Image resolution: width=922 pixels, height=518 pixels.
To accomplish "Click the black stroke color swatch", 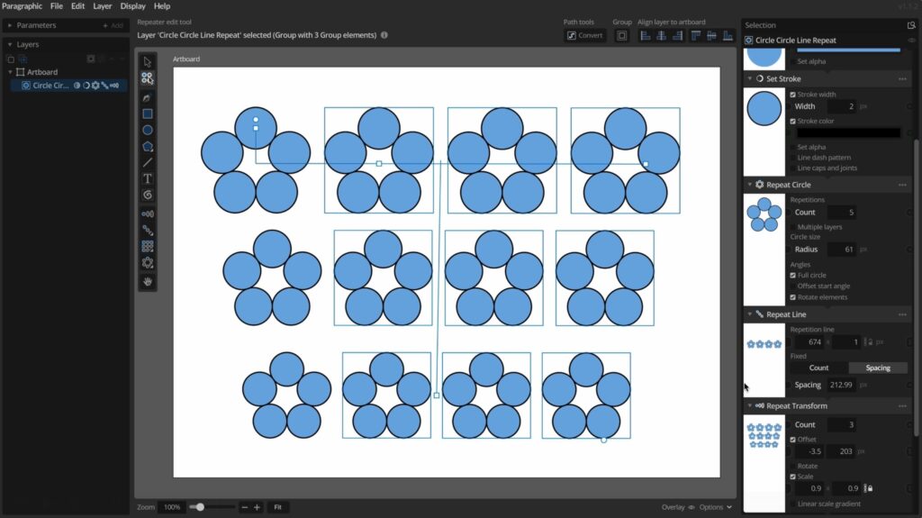I will pyautogui.click(x=847, y=133).
